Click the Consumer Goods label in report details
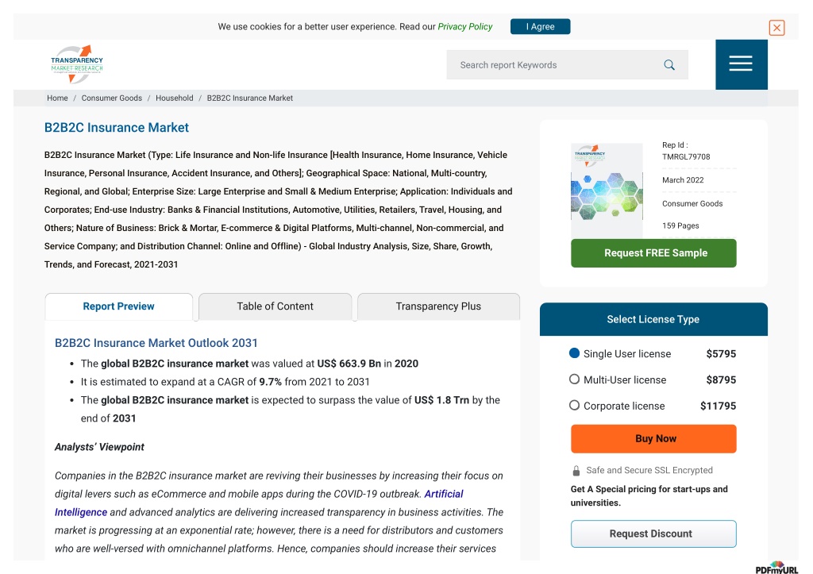The height and width of the screenshot is (574, 813). tap(692, 204)
